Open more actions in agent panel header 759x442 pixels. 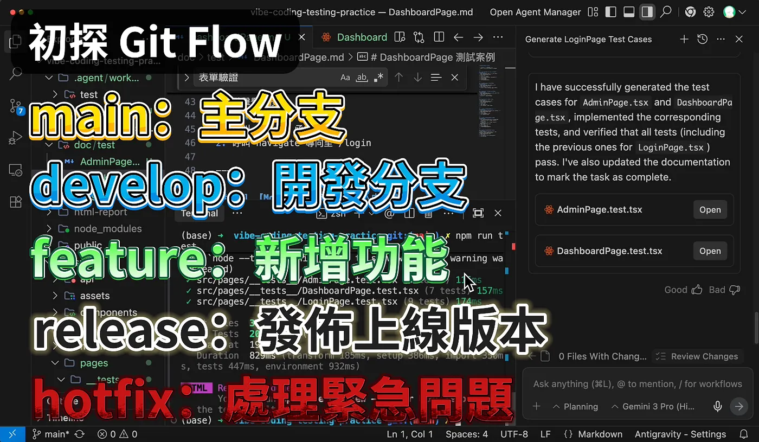[721, 39]
